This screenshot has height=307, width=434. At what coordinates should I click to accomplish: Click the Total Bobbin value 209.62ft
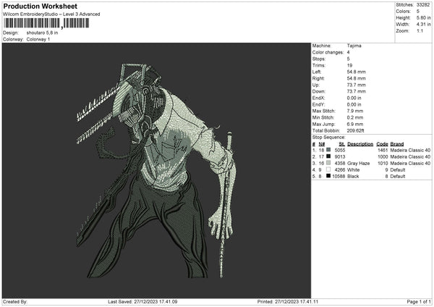356,130
